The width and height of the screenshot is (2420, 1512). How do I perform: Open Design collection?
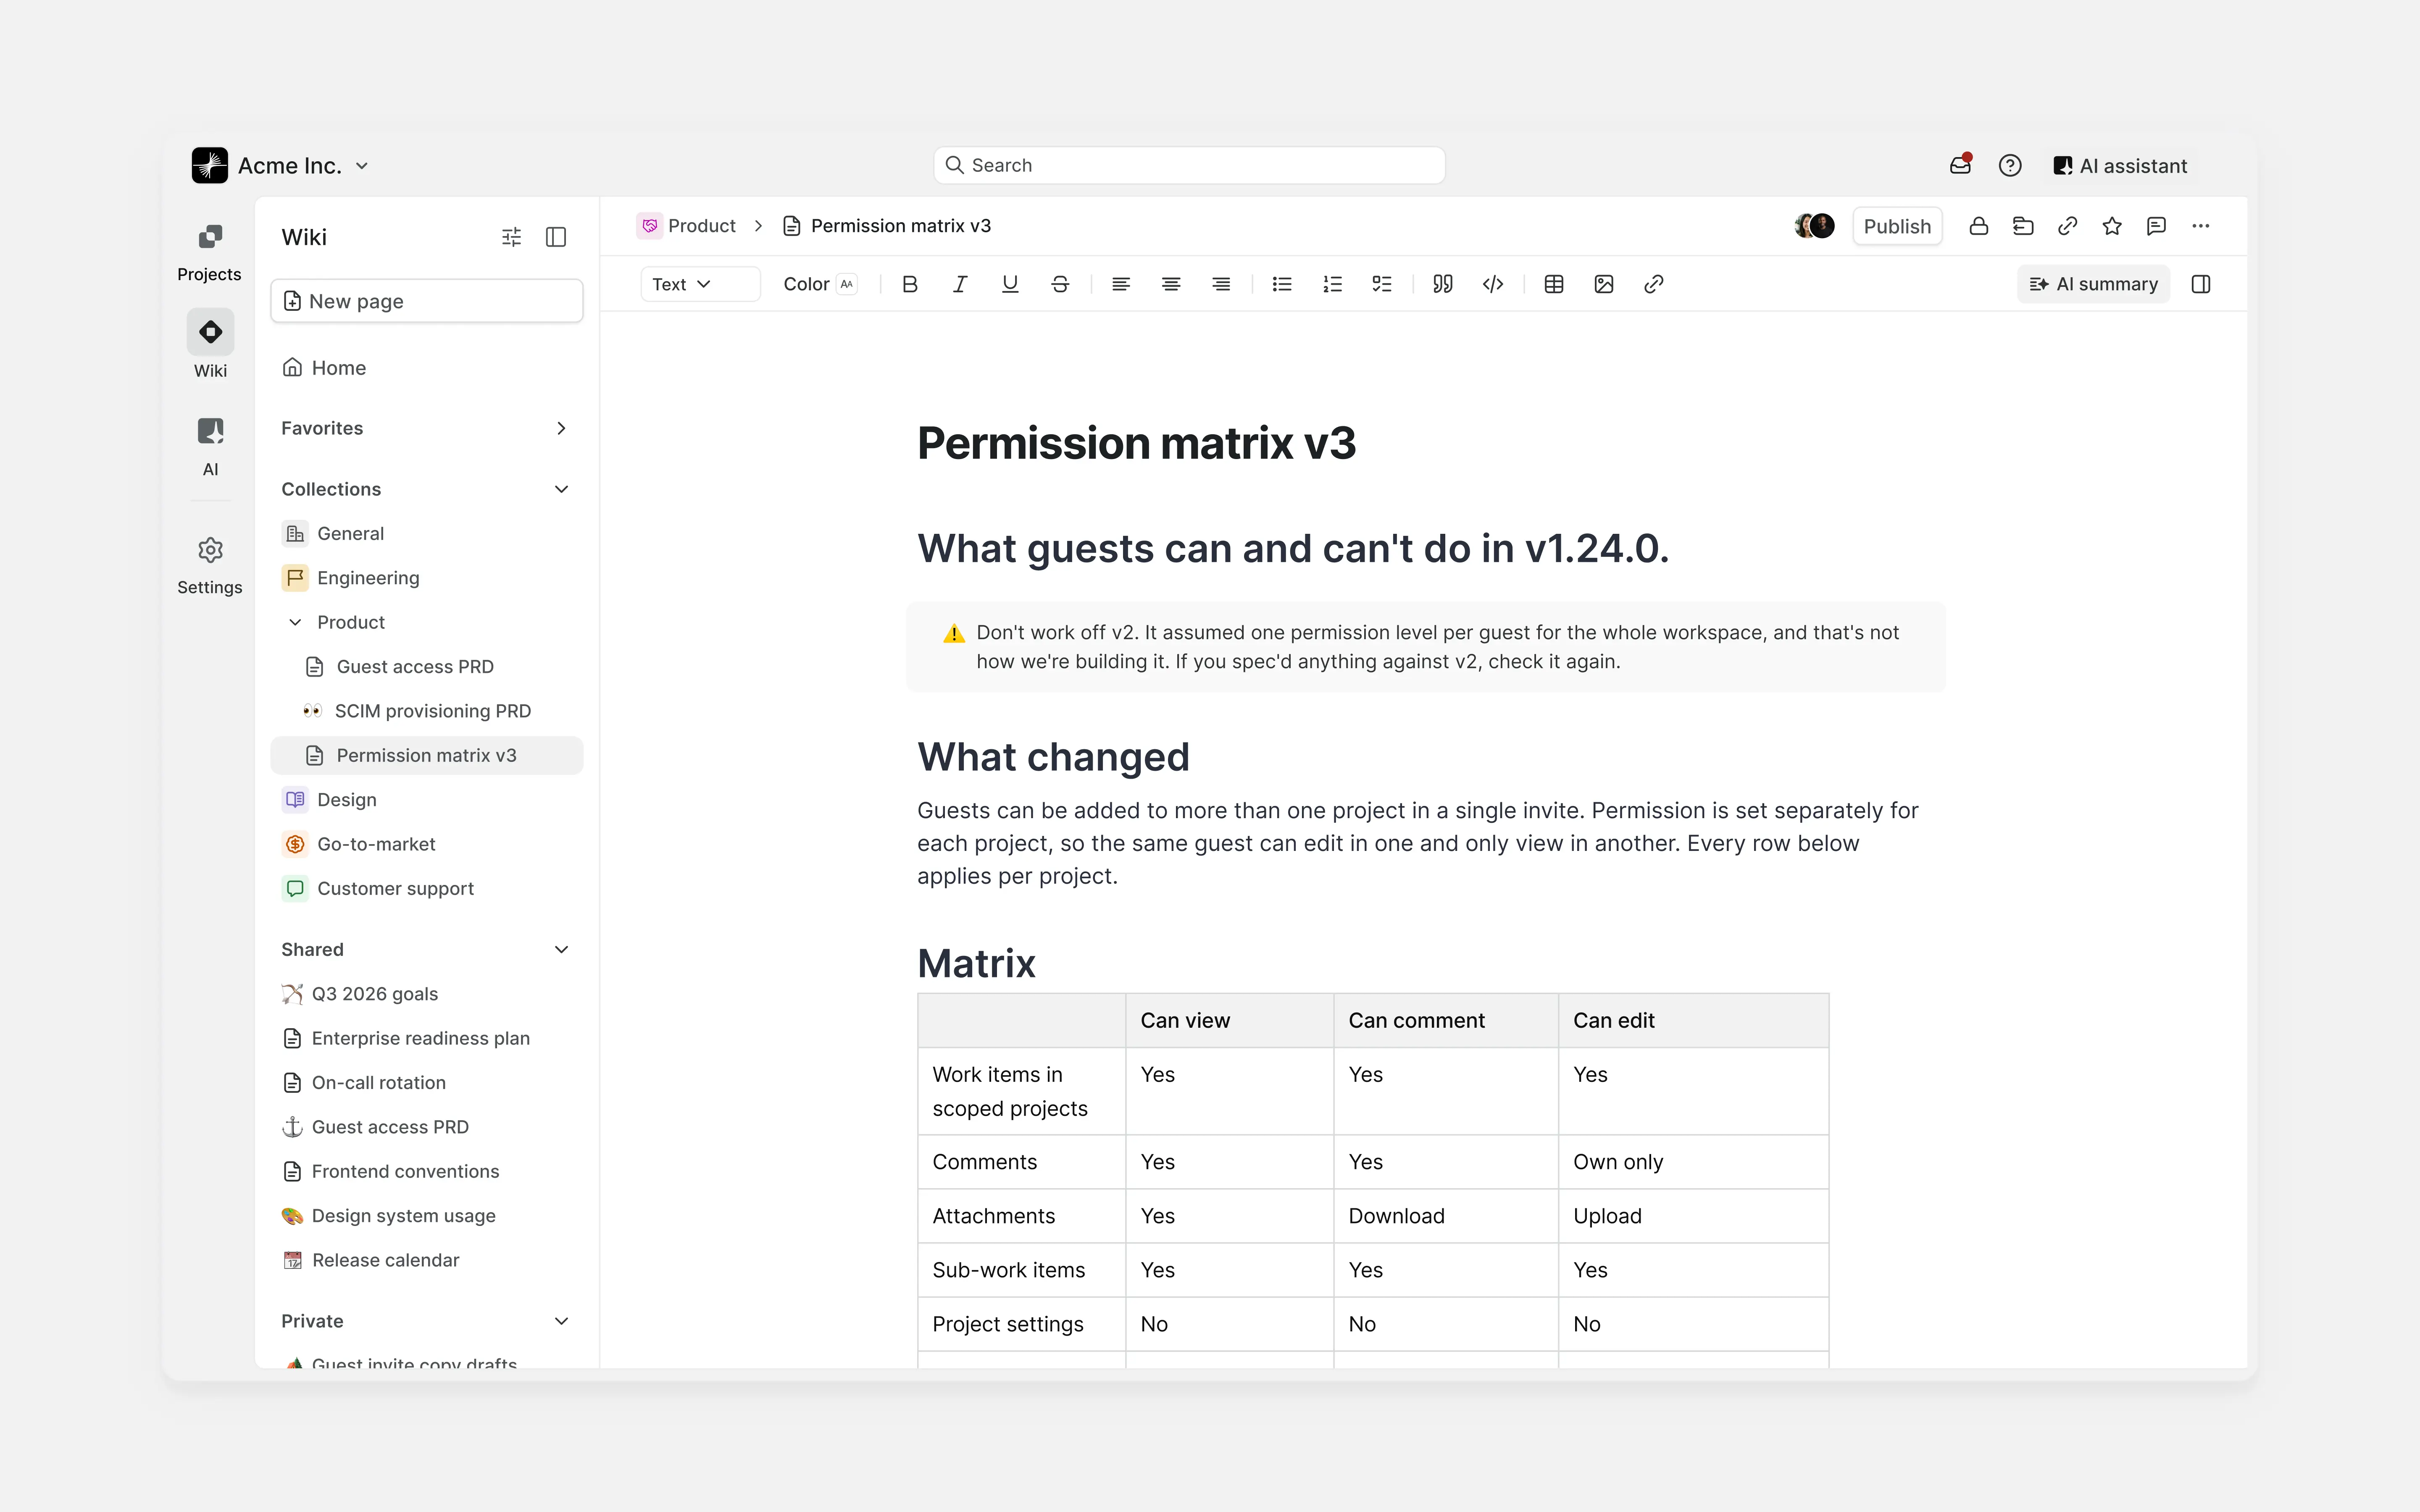[427, 800]
